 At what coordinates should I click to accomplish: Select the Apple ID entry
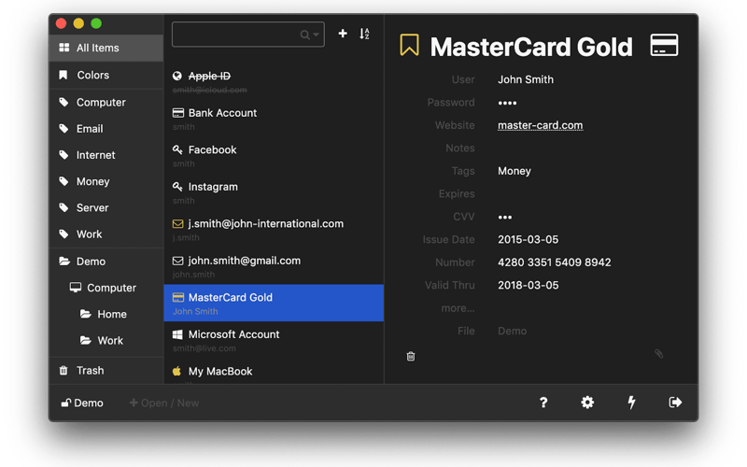tap(274, 82)
